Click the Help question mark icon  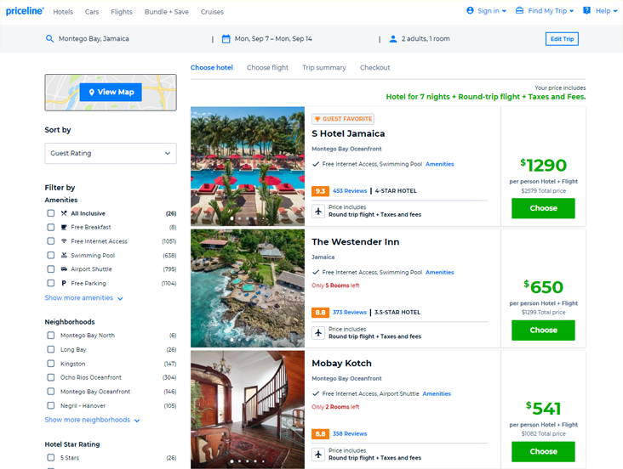pos(586,11)
